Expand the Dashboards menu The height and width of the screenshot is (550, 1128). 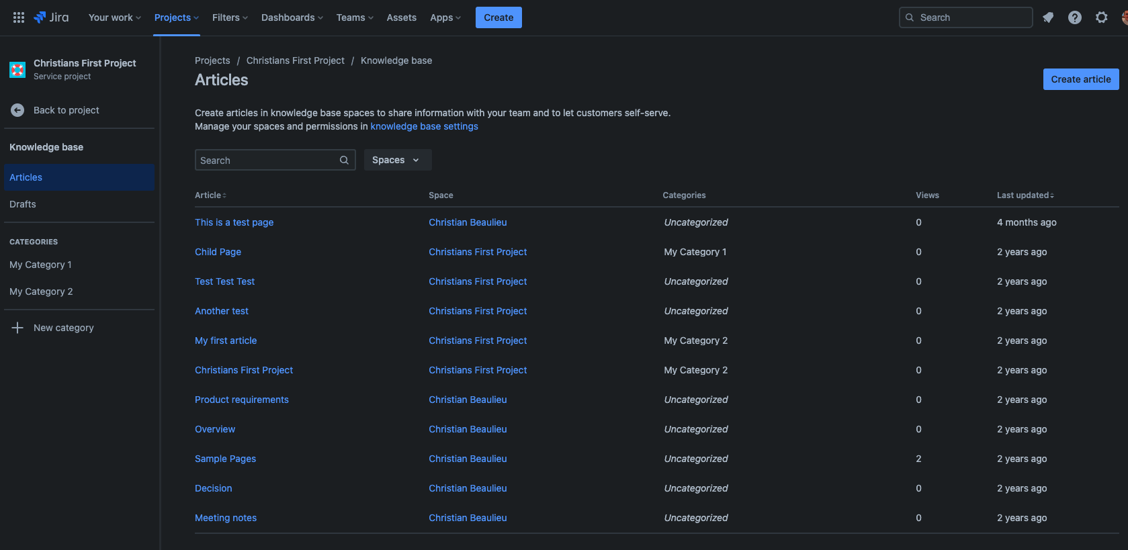click(x=292, y=17)
